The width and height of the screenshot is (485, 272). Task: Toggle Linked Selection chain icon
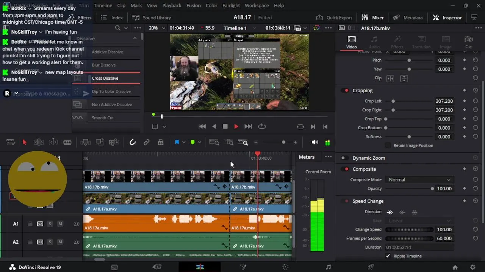tap(147, 142)
